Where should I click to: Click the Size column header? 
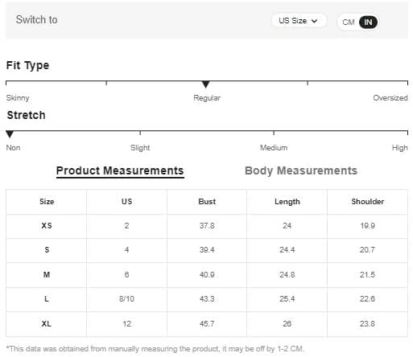click(47, 202)
